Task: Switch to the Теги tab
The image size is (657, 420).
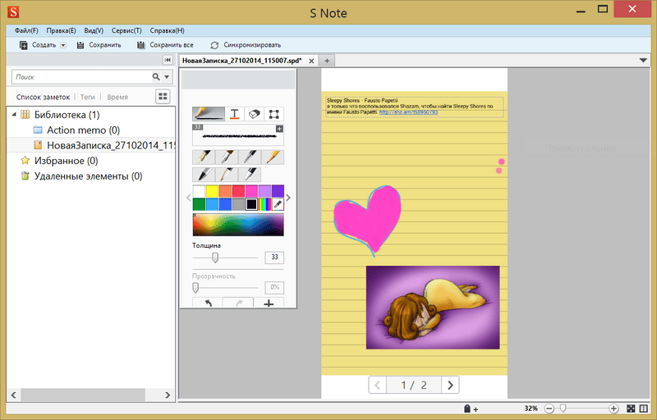Action: (x=87, y=97)
